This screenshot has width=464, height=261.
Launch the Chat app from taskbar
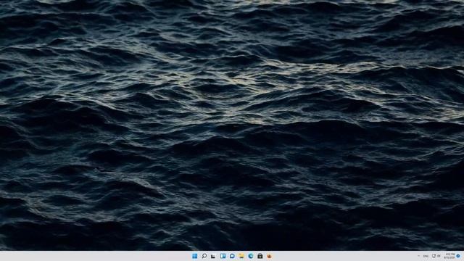[x=232, y=256]
